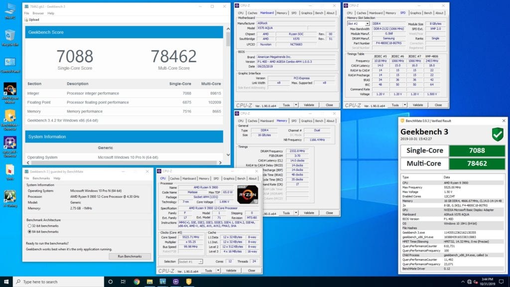Switch to CPU-Z via purple taskbar icon
Screen dimensions: 510x287
[176, 282]
